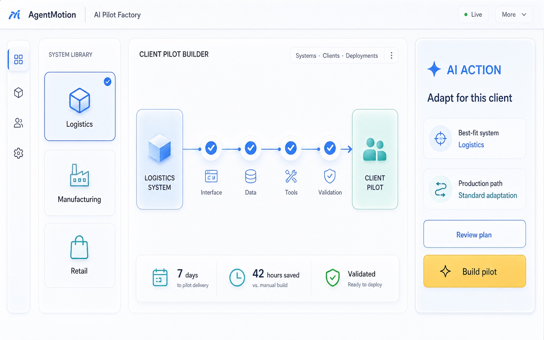Click the Retail shopping bag icon
The height and width of the screenshot is (340, 544).
79,247
